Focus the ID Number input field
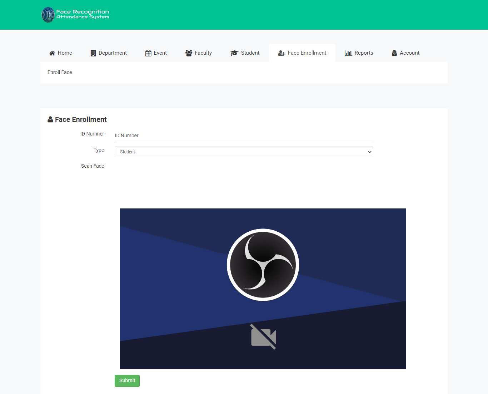The image size is (488, 394). point(244,136)
